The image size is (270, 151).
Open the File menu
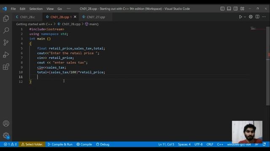pos(13,9)
